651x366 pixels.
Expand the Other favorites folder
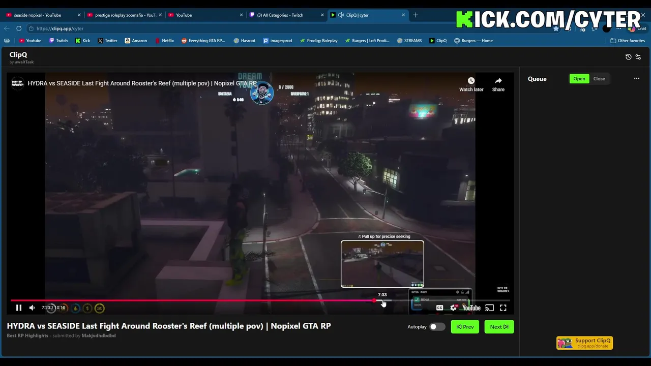point(628,41)
